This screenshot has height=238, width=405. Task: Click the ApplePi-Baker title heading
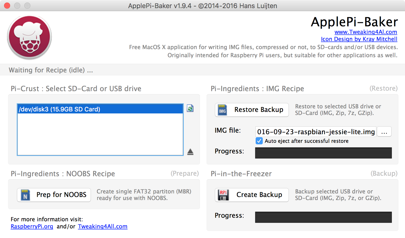354,22
